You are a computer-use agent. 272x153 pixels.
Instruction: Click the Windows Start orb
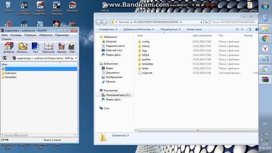[x=265, y=7]
